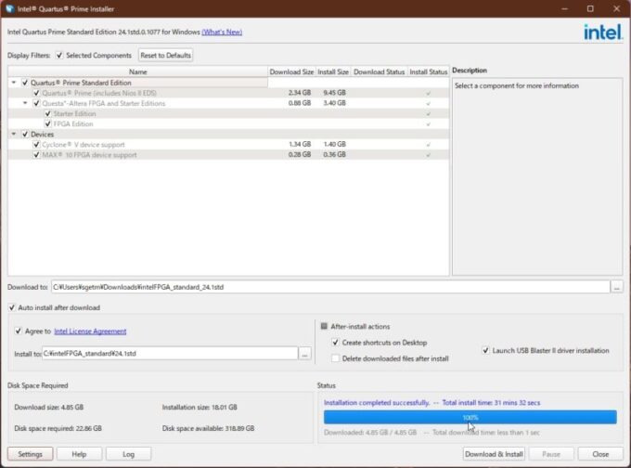Viewport: 631px width, 468px height.
Task: Toggle the After-install actions checkbox
Action: (324, 326)
